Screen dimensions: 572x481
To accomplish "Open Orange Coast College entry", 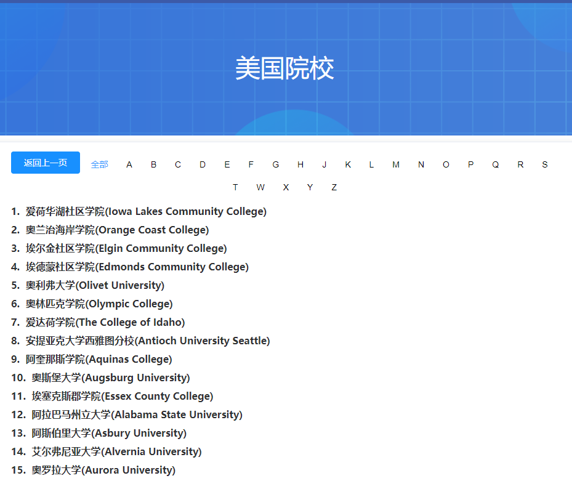I will [x=117, y=230].
